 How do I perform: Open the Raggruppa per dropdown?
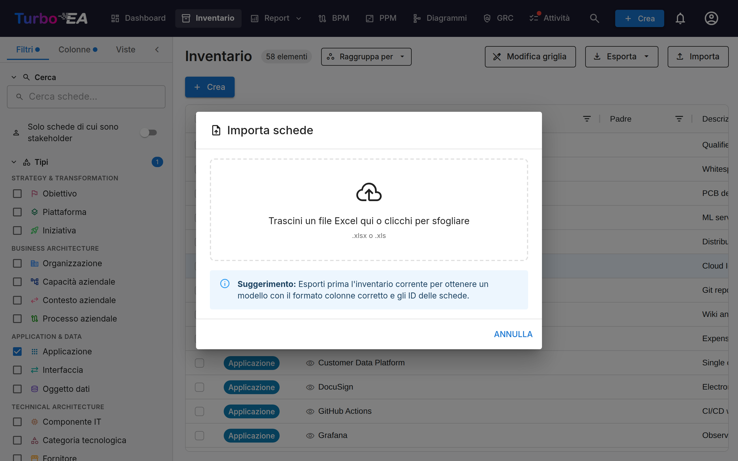[x=366, y=57]
